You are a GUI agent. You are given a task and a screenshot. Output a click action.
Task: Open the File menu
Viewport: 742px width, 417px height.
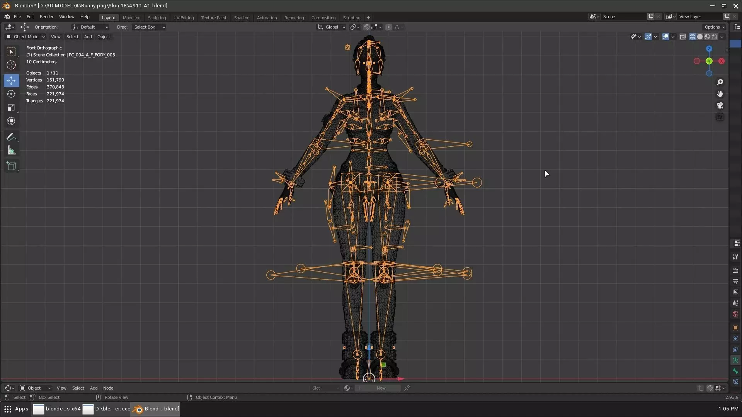17,17
